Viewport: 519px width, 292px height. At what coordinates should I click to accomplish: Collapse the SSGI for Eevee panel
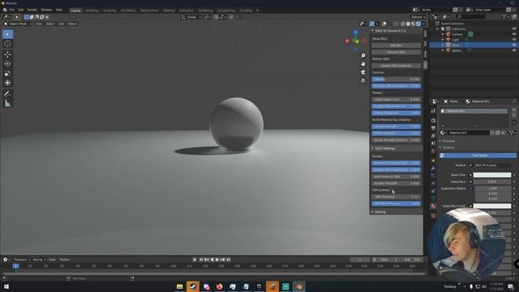[373, 31]
